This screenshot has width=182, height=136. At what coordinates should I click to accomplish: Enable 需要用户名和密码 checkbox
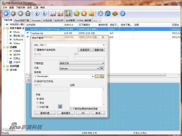[35, 50]
